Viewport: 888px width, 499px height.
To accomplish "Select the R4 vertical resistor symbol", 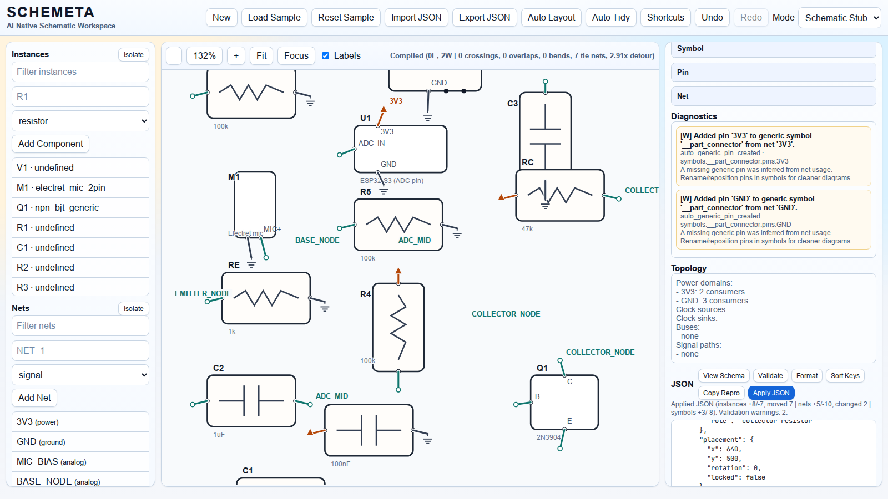I will [x=398, y=327].
